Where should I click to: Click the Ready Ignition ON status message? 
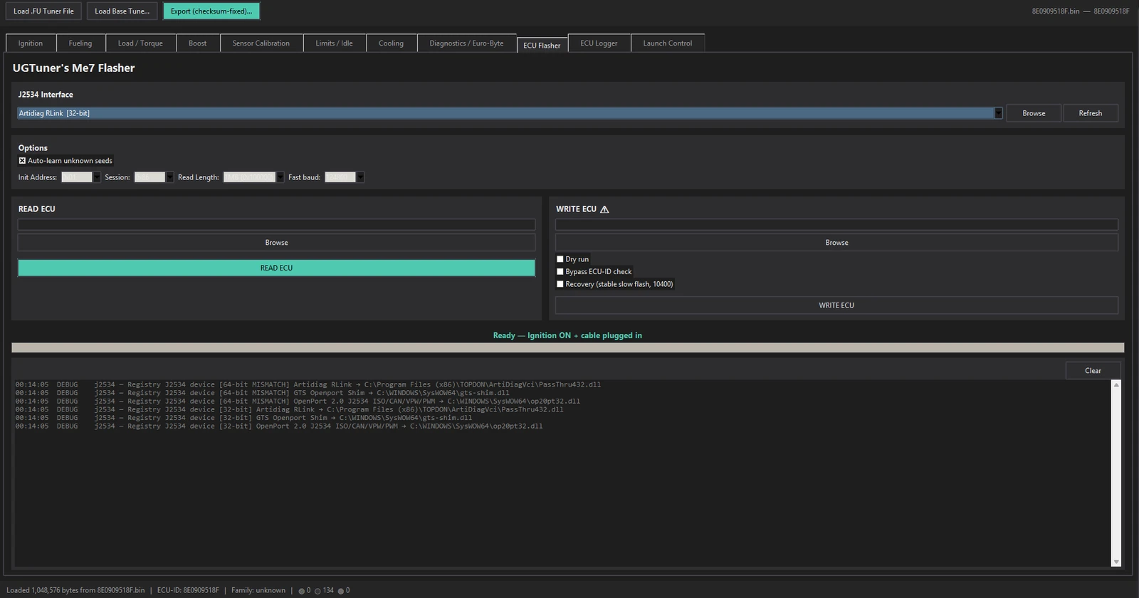567,335
